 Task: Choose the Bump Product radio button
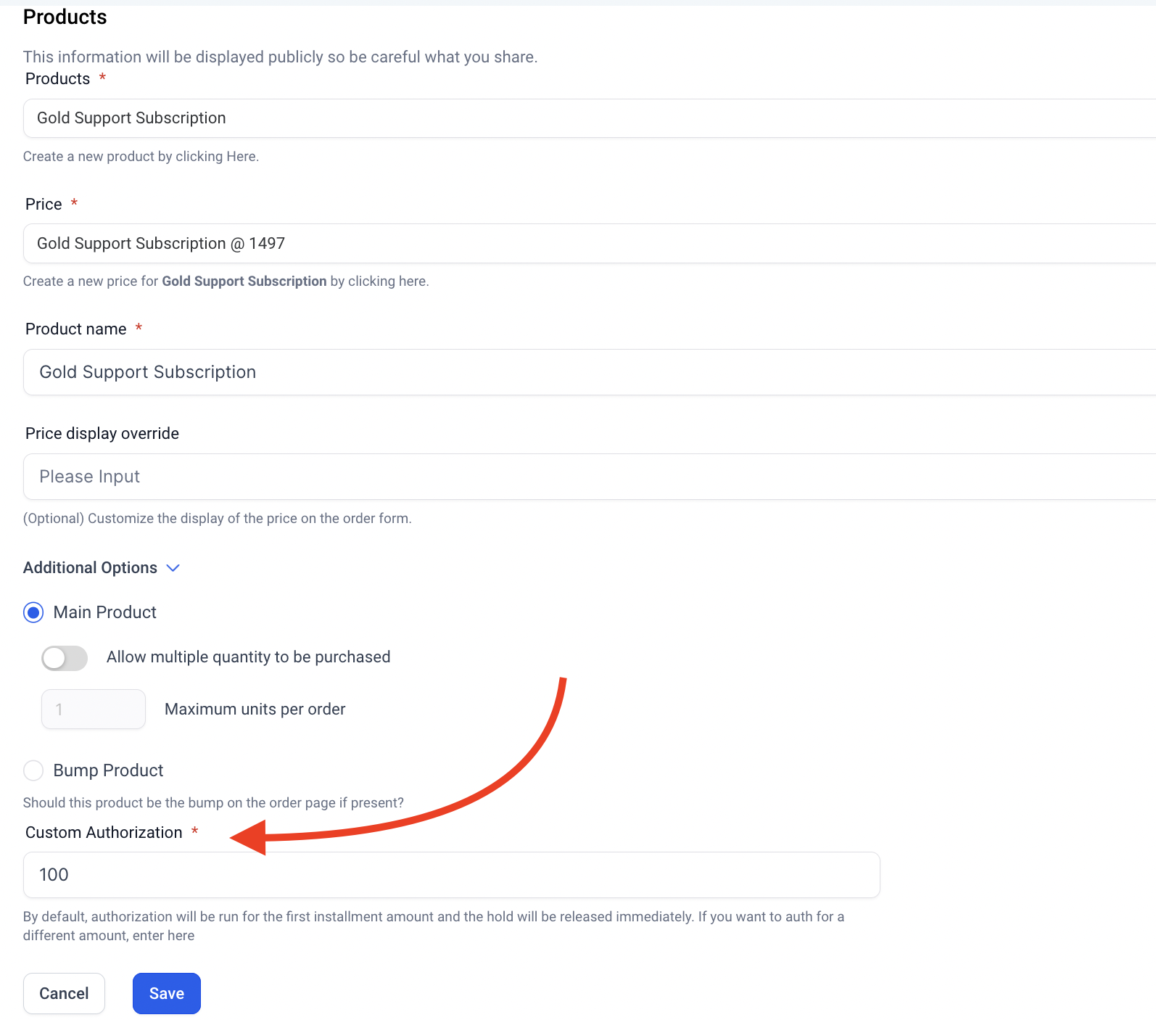(33, 770)
